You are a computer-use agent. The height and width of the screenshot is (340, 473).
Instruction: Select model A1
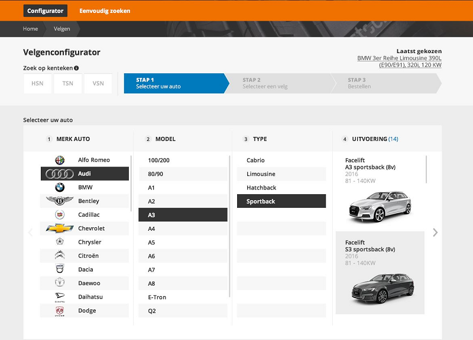coord(183,188)
